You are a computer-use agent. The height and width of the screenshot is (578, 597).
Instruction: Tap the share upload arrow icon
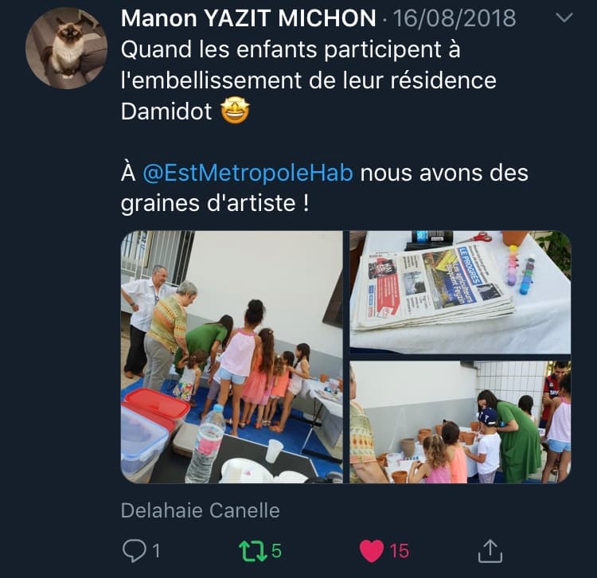click(x=490, y=551)
